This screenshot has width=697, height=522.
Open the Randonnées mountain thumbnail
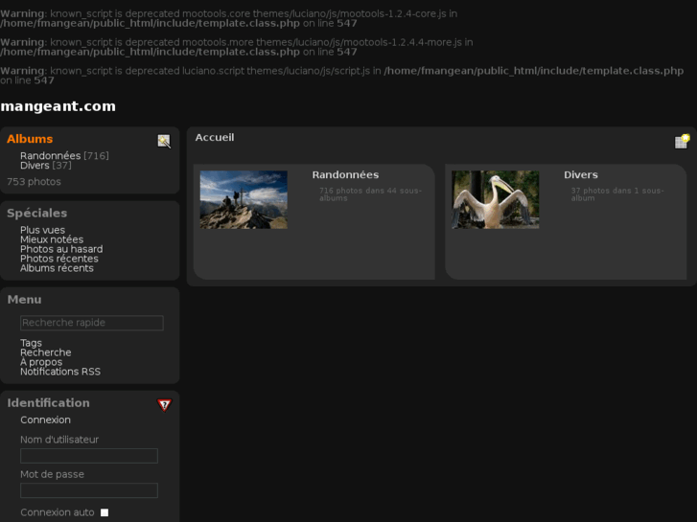pos(244,200)
